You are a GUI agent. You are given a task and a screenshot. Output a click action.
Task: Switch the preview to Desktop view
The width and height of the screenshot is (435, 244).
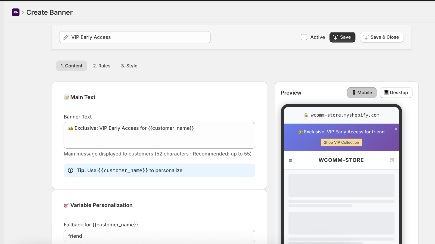point(396,92)
